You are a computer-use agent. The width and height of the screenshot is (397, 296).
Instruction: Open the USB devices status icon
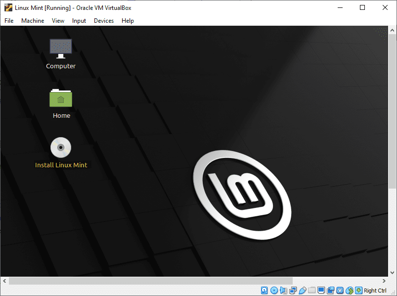click(303, 290)
